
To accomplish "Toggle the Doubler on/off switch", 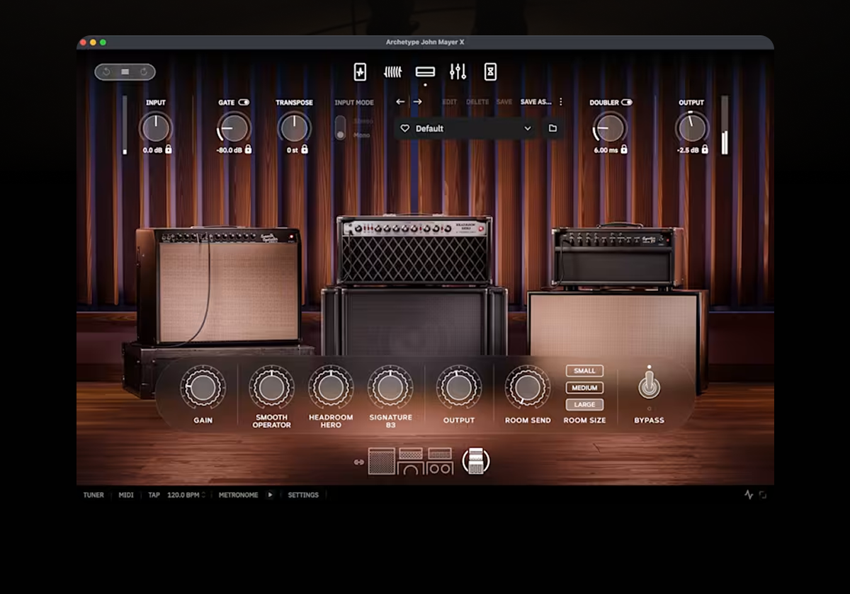I will click(x=626, y=103).
